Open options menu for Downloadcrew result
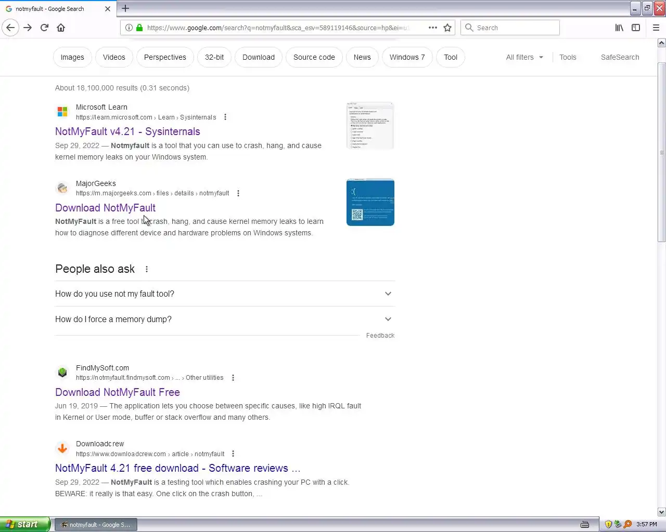Screen dimensions: 666x532 tap(233, 454)
